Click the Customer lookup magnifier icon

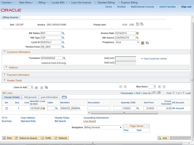[x=64, y=58]
